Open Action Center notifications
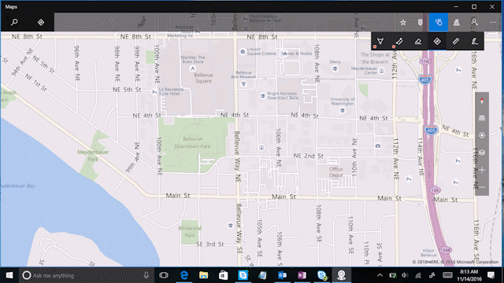The height and width of the screenshot is (283, 504). 491,275
